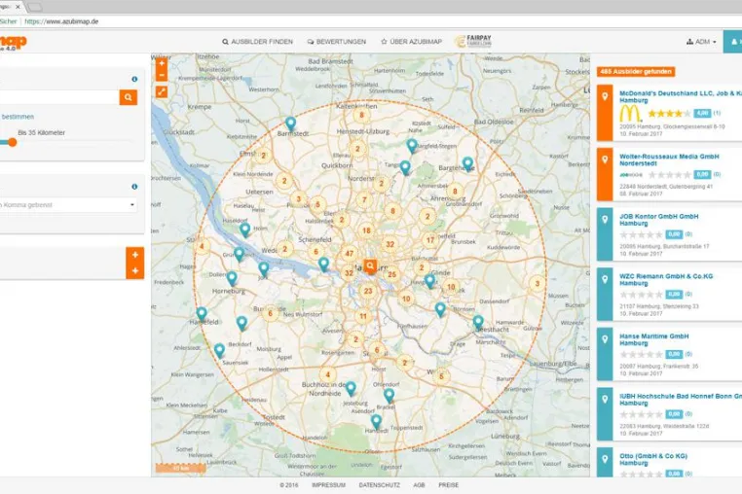Toggle fullscreen map expand icon
Image resolution: width=742 pixels, height=494 pixels.
162,91
